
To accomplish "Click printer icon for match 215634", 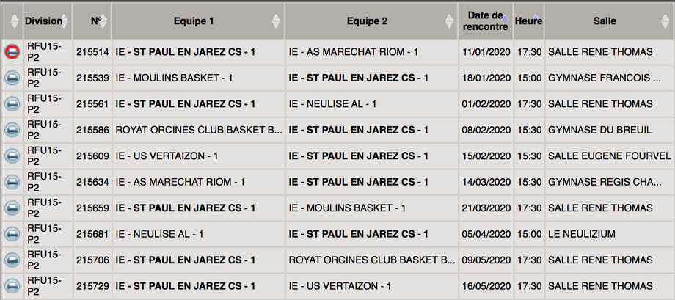I will point(12,182).
